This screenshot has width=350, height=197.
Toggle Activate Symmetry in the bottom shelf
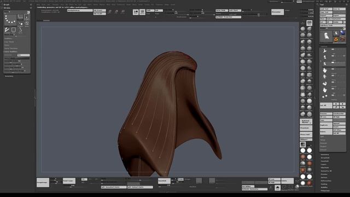pyautogui.click(x=254, y=189)
